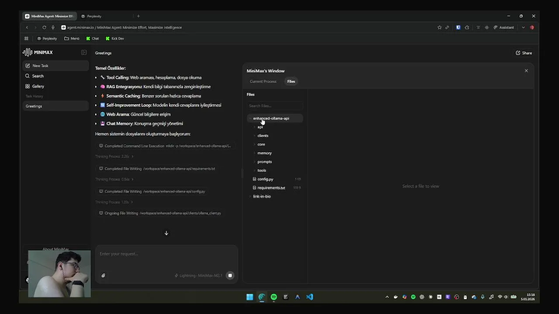The image size is (559, 314).
Task: Click the red shield icon in browser toolbar
Action: [532, 27]
